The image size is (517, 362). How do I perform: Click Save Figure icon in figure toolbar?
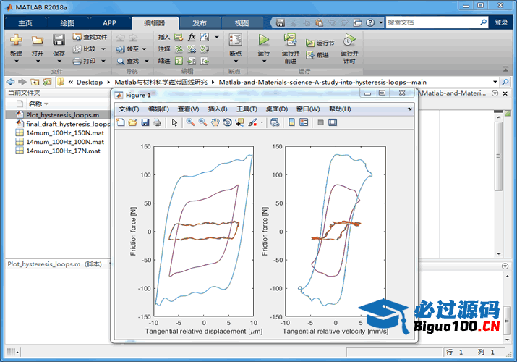145,122
